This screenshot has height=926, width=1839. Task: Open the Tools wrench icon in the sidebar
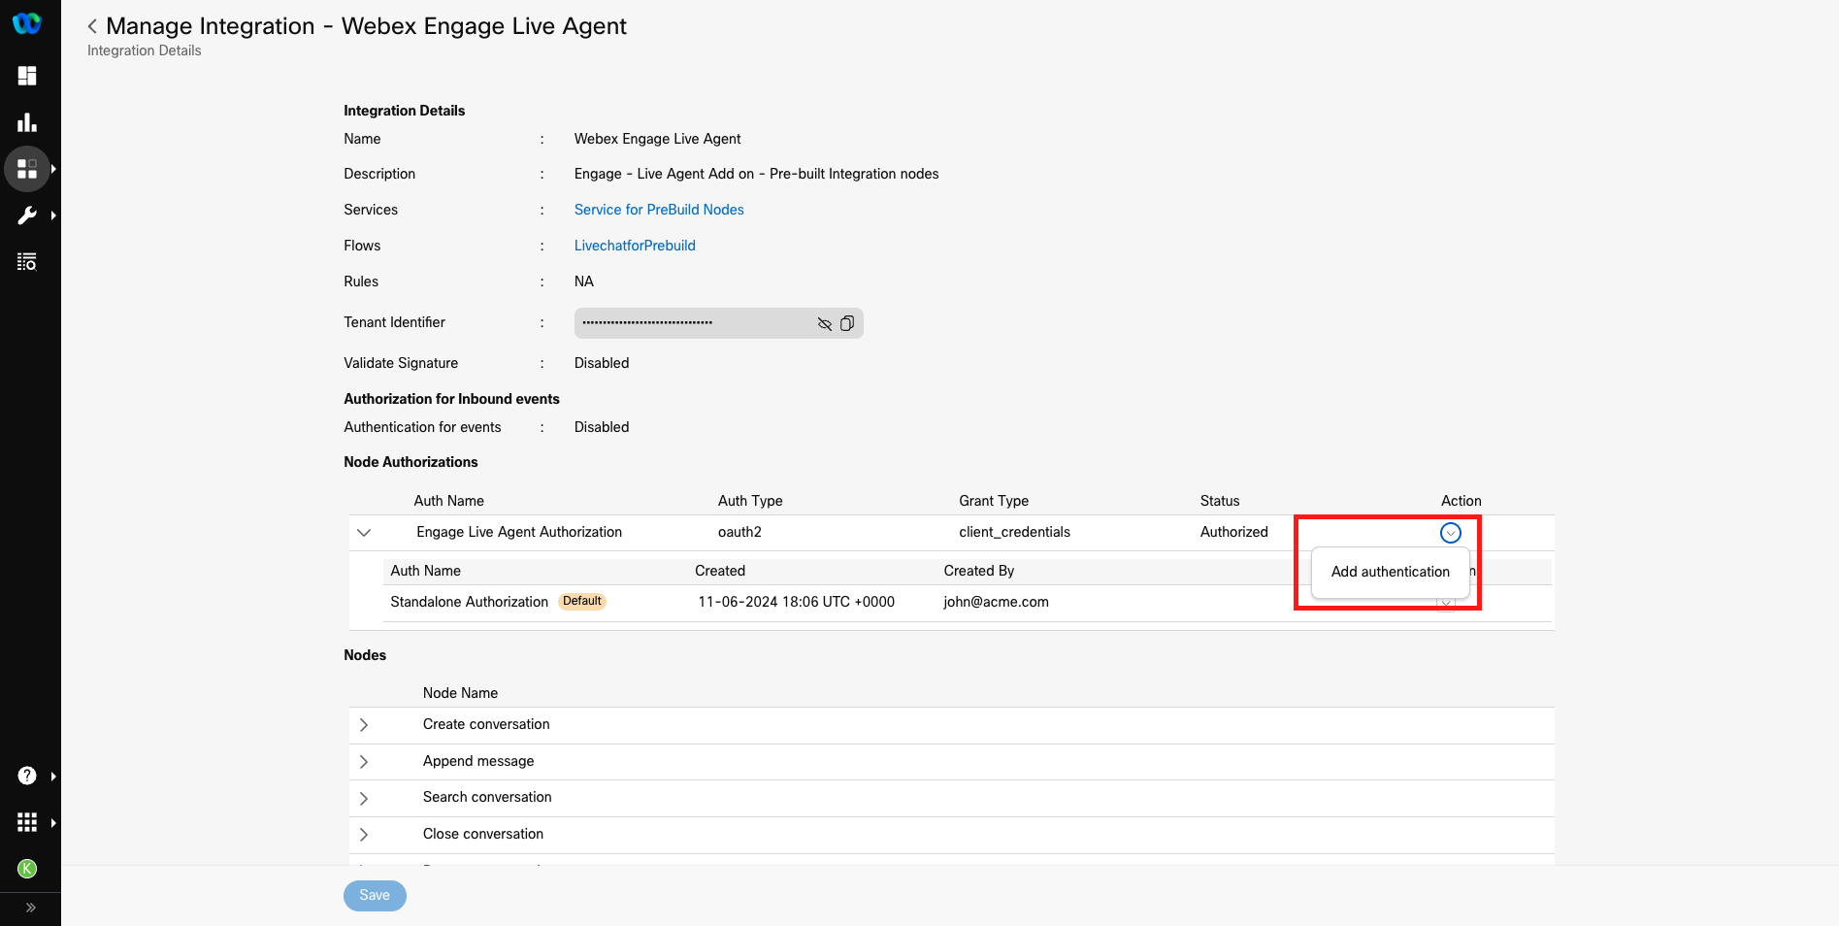27,215
